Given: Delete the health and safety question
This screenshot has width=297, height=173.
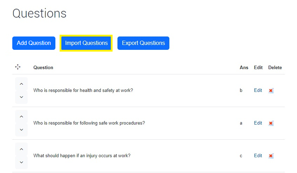Looking at the screenshot, I should 271,91.
